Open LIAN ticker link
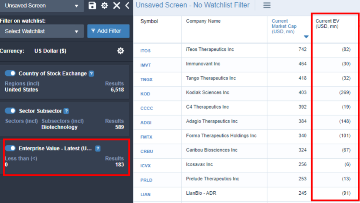This screenshot has width=360, height=203. click(x=145, y=194)
